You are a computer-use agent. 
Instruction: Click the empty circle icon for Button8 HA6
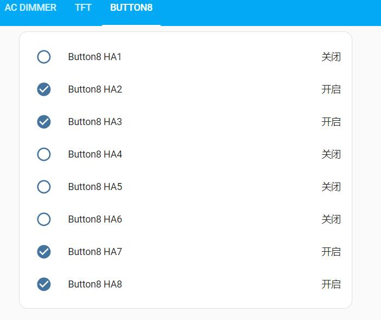point(44,219)
